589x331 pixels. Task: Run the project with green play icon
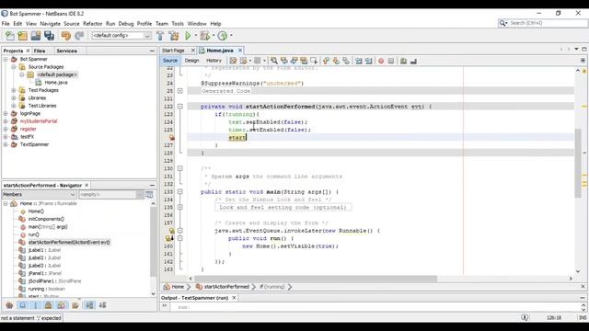tap(188, 36)
